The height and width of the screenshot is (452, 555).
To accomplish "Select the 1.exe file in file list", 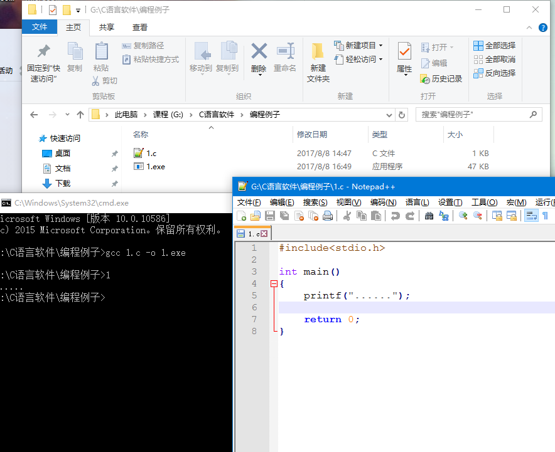I will tap(156, 167).
